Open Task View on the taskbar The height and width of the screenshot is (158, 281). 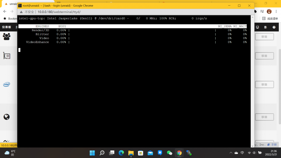(112, 153)
